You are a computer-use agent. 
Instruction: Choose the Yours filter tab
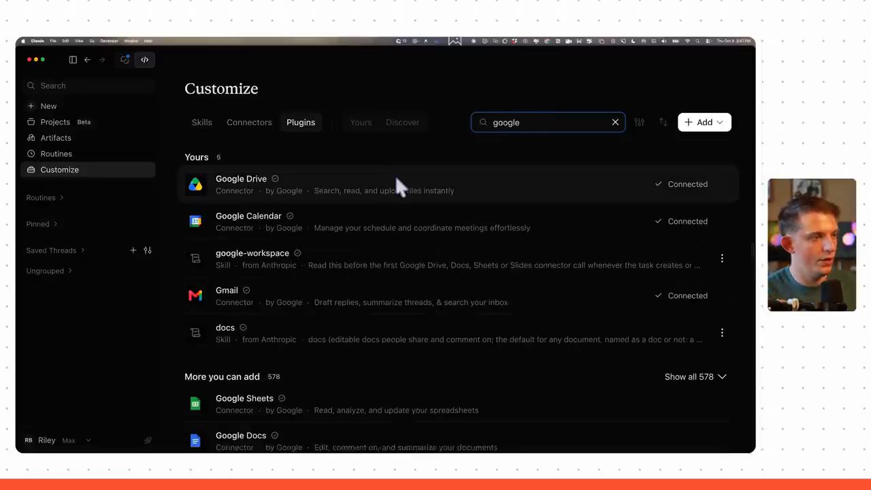click(361, 122)
